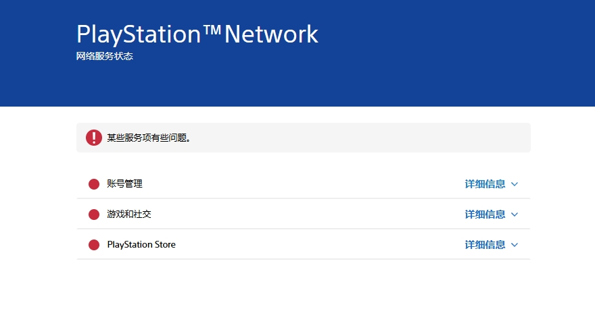Viewport: 595px width, 309px height.
Task: Click red status dot beside 游戏和社交
Action: [x=94, y=215]
